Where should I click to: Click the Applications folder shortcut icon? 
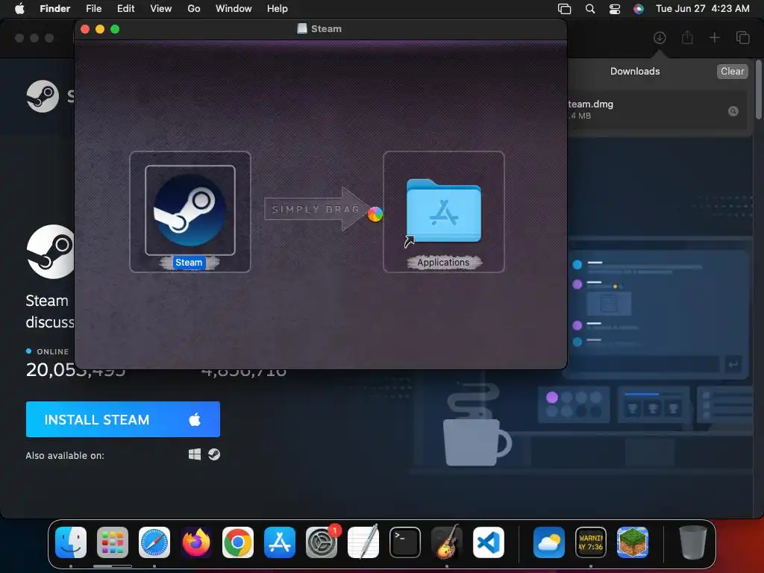pyautogui.click(x=443, y=210)
